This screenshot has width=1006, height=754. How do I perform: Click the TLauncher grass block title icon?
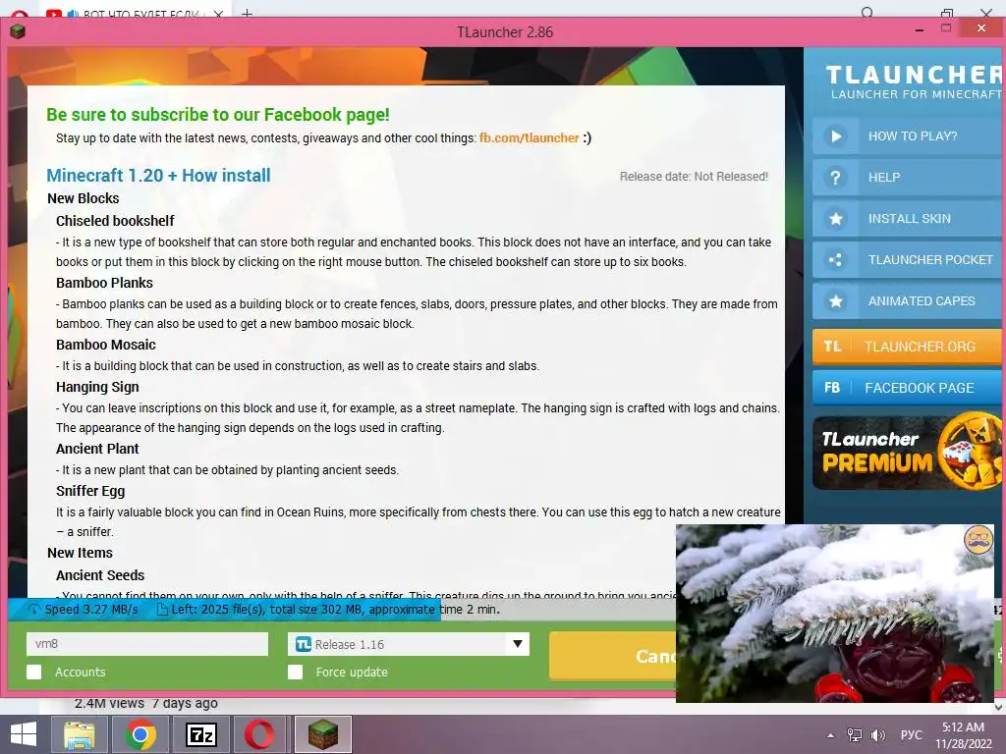pyautogui.click(x=18, y=31)
